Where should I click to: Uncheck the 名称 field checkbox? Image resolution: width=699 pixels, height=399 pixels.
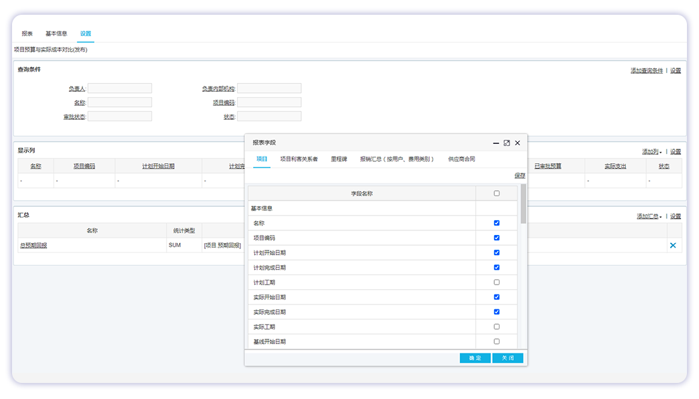496,223
